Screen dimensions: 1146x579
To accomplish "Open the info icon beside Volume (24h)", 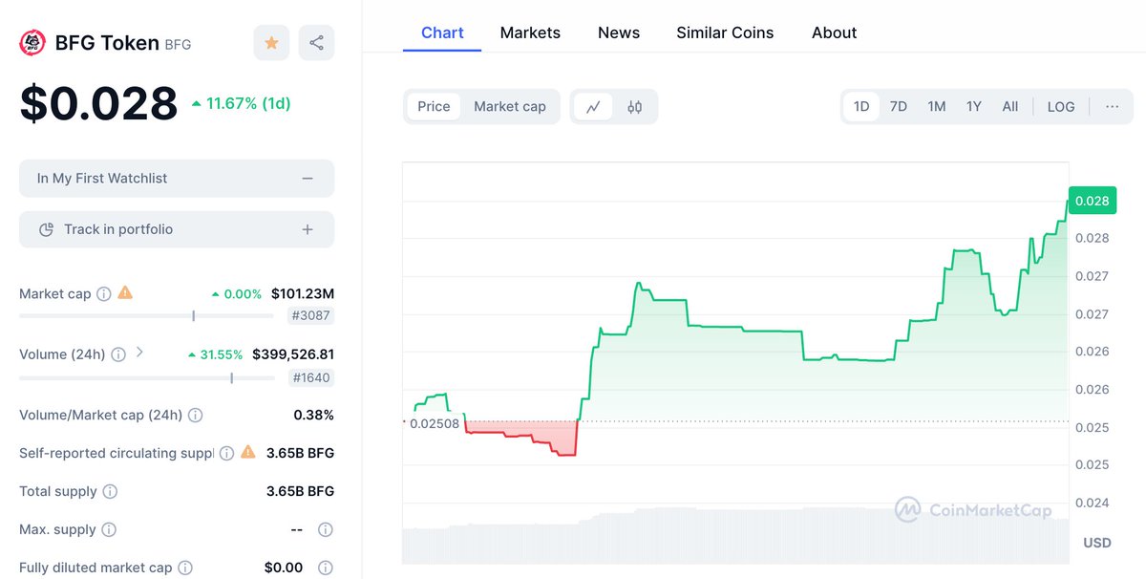I will click(x=117, y=354).
